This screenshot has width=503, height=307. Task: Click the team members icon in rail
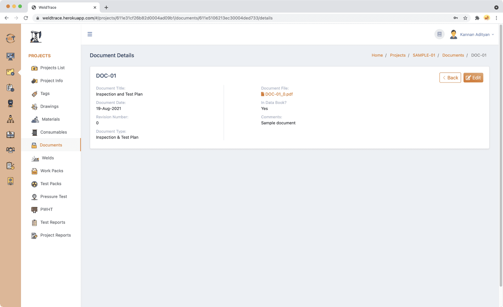coord(10,150)
